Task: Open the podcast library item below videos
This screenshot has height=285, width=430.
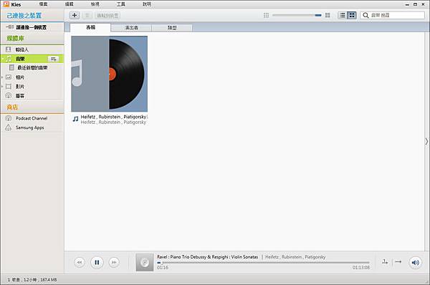Action: [x=32, y=96]
